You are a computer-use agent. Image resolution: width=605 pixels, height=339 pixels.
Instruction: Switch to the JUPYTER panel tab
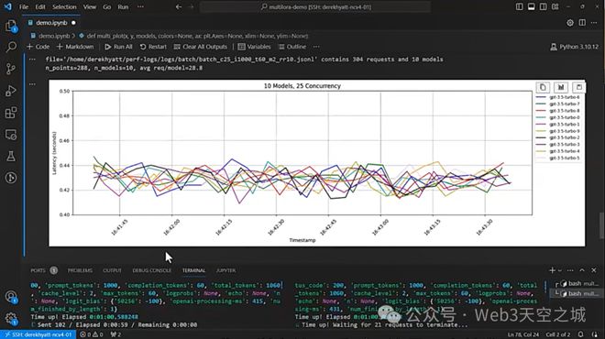point(225,270)
